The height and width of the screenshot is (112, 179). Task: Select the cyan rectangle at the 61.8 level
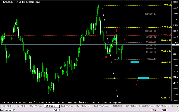[135, 62]
